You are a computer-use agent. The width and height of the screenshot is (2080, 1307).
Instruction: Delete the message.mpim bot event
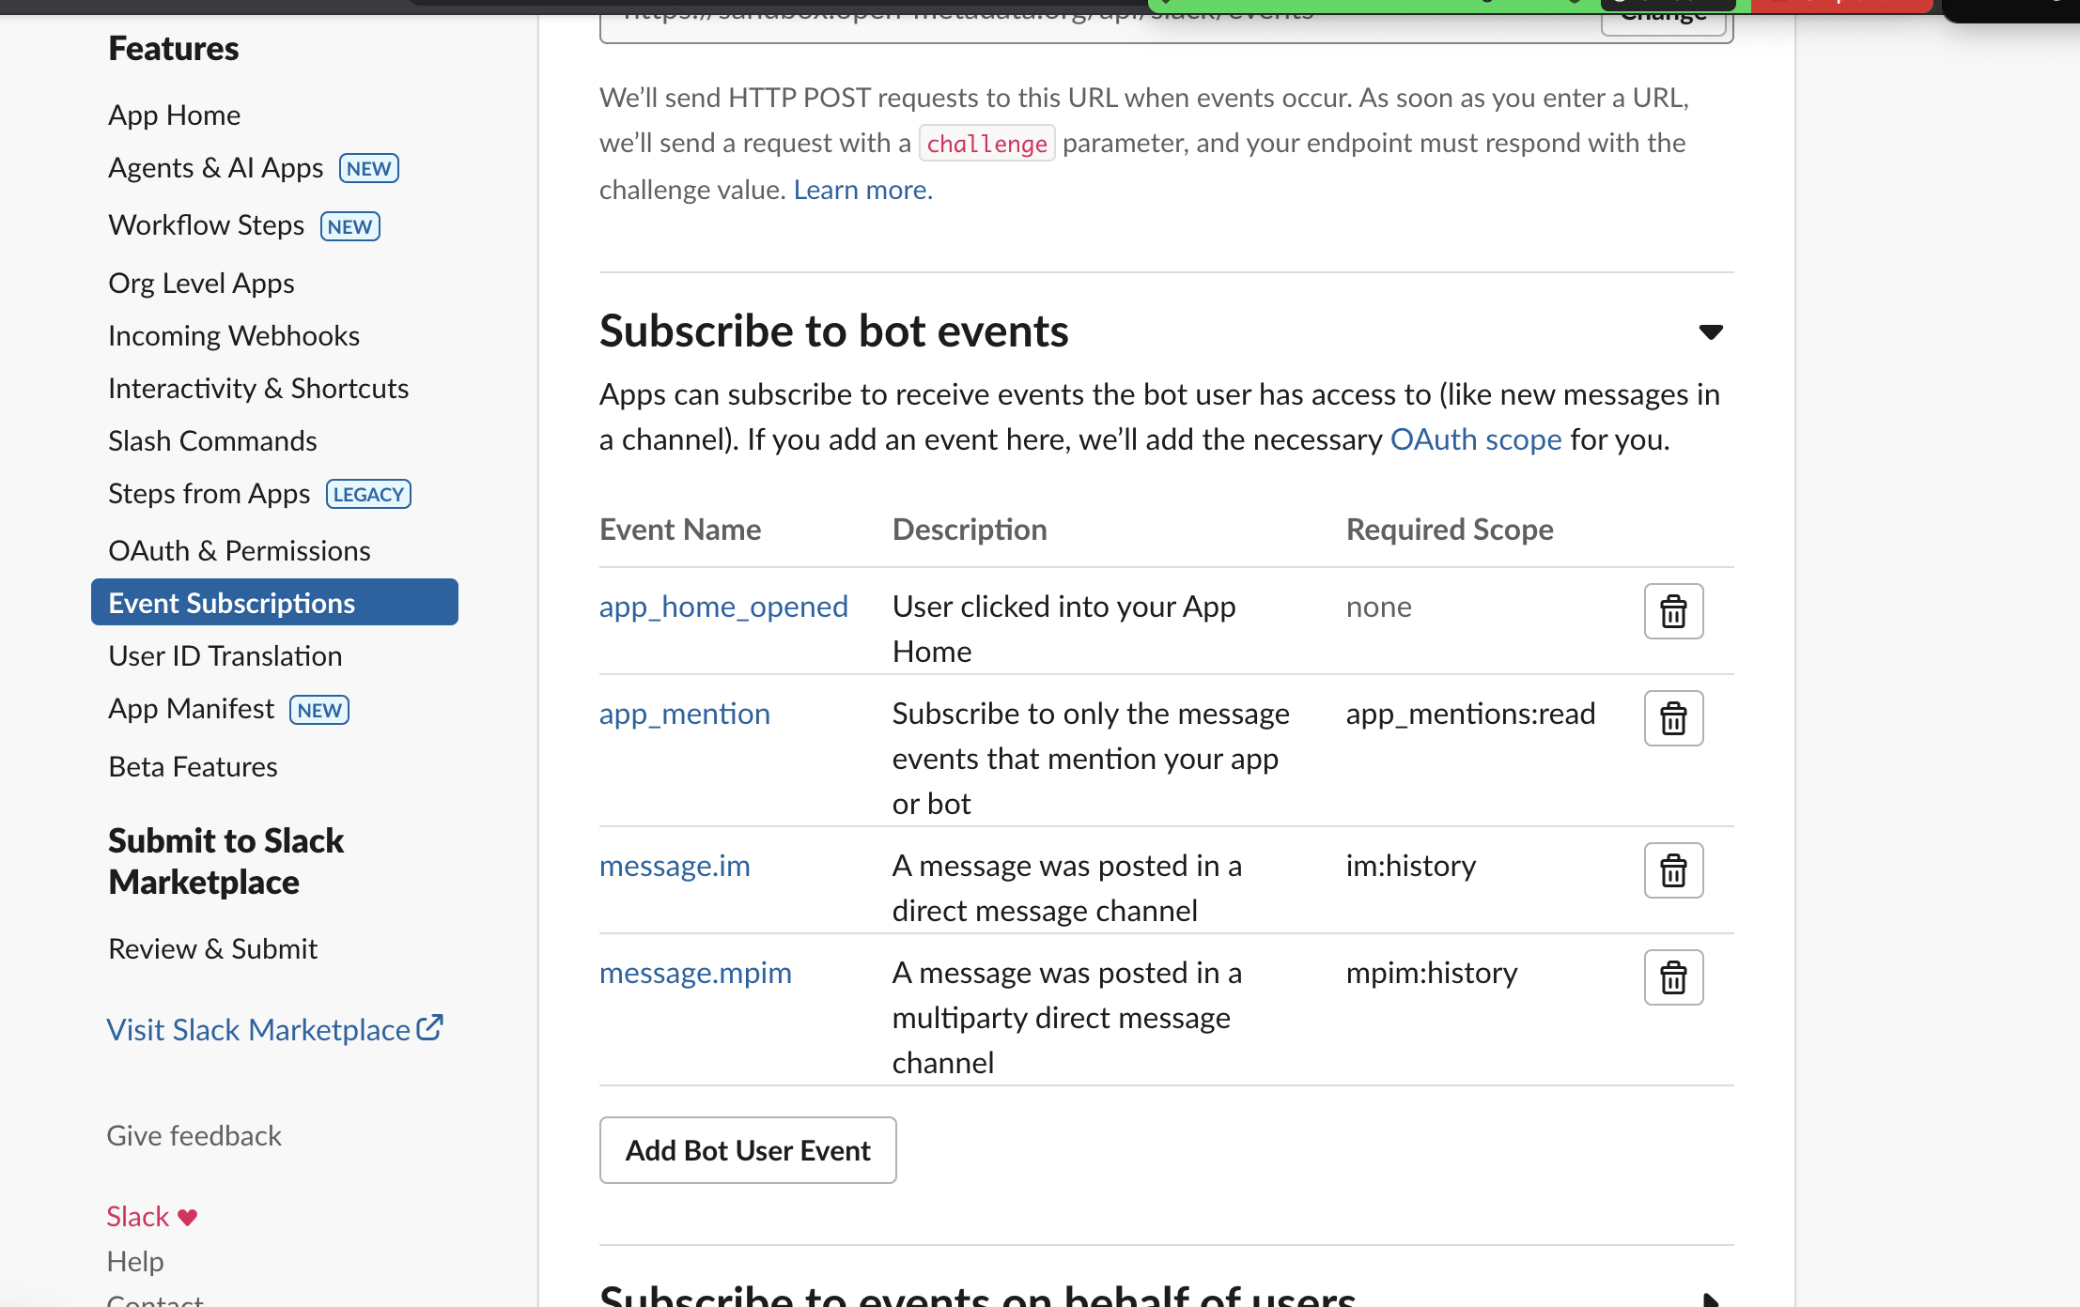click(1673, 977)
